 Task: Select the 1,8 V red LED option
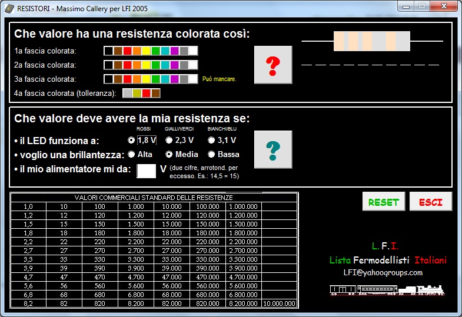[131, 140]
